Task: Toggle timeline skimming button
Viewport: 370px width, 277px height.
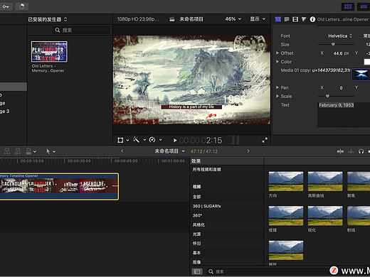Action: (x=340, y=151)
